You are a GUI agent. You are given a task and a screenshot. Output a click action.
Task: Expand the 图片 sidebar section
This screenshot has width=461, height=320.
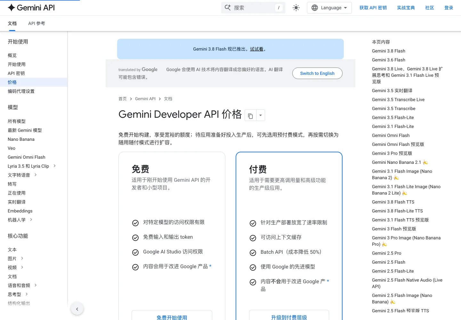[22, 258]
